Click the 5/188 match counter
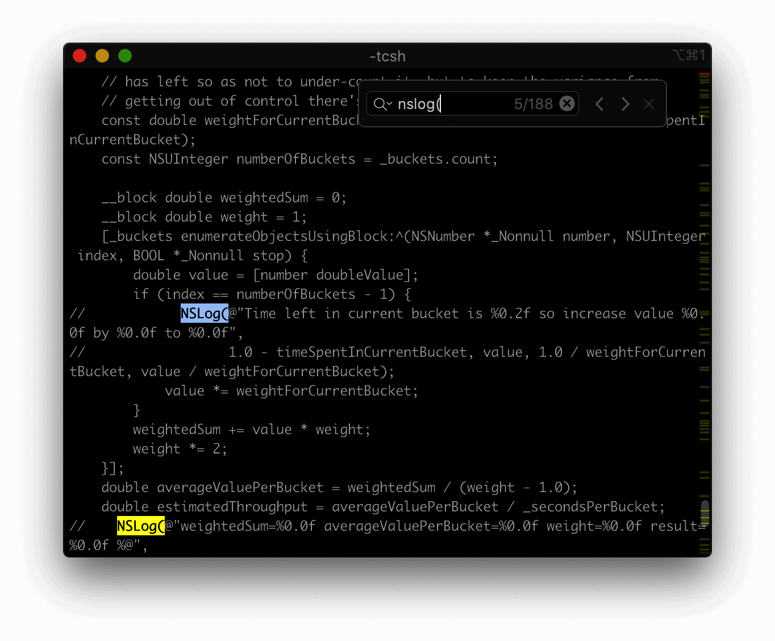 [533, 104]
